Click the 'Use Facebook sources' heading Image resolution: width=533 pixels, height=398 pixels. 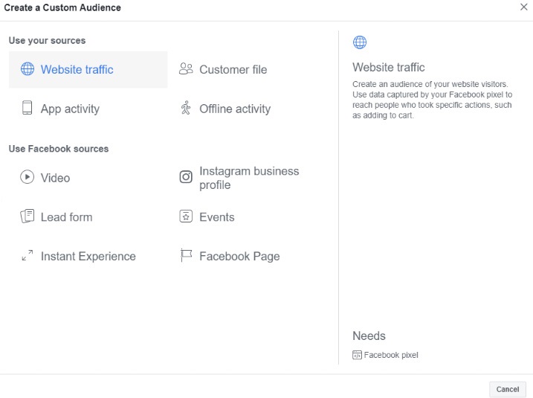59,149
